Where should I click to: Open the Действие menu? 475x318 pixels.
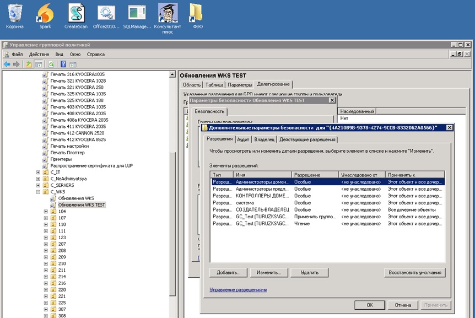point(39,54)
